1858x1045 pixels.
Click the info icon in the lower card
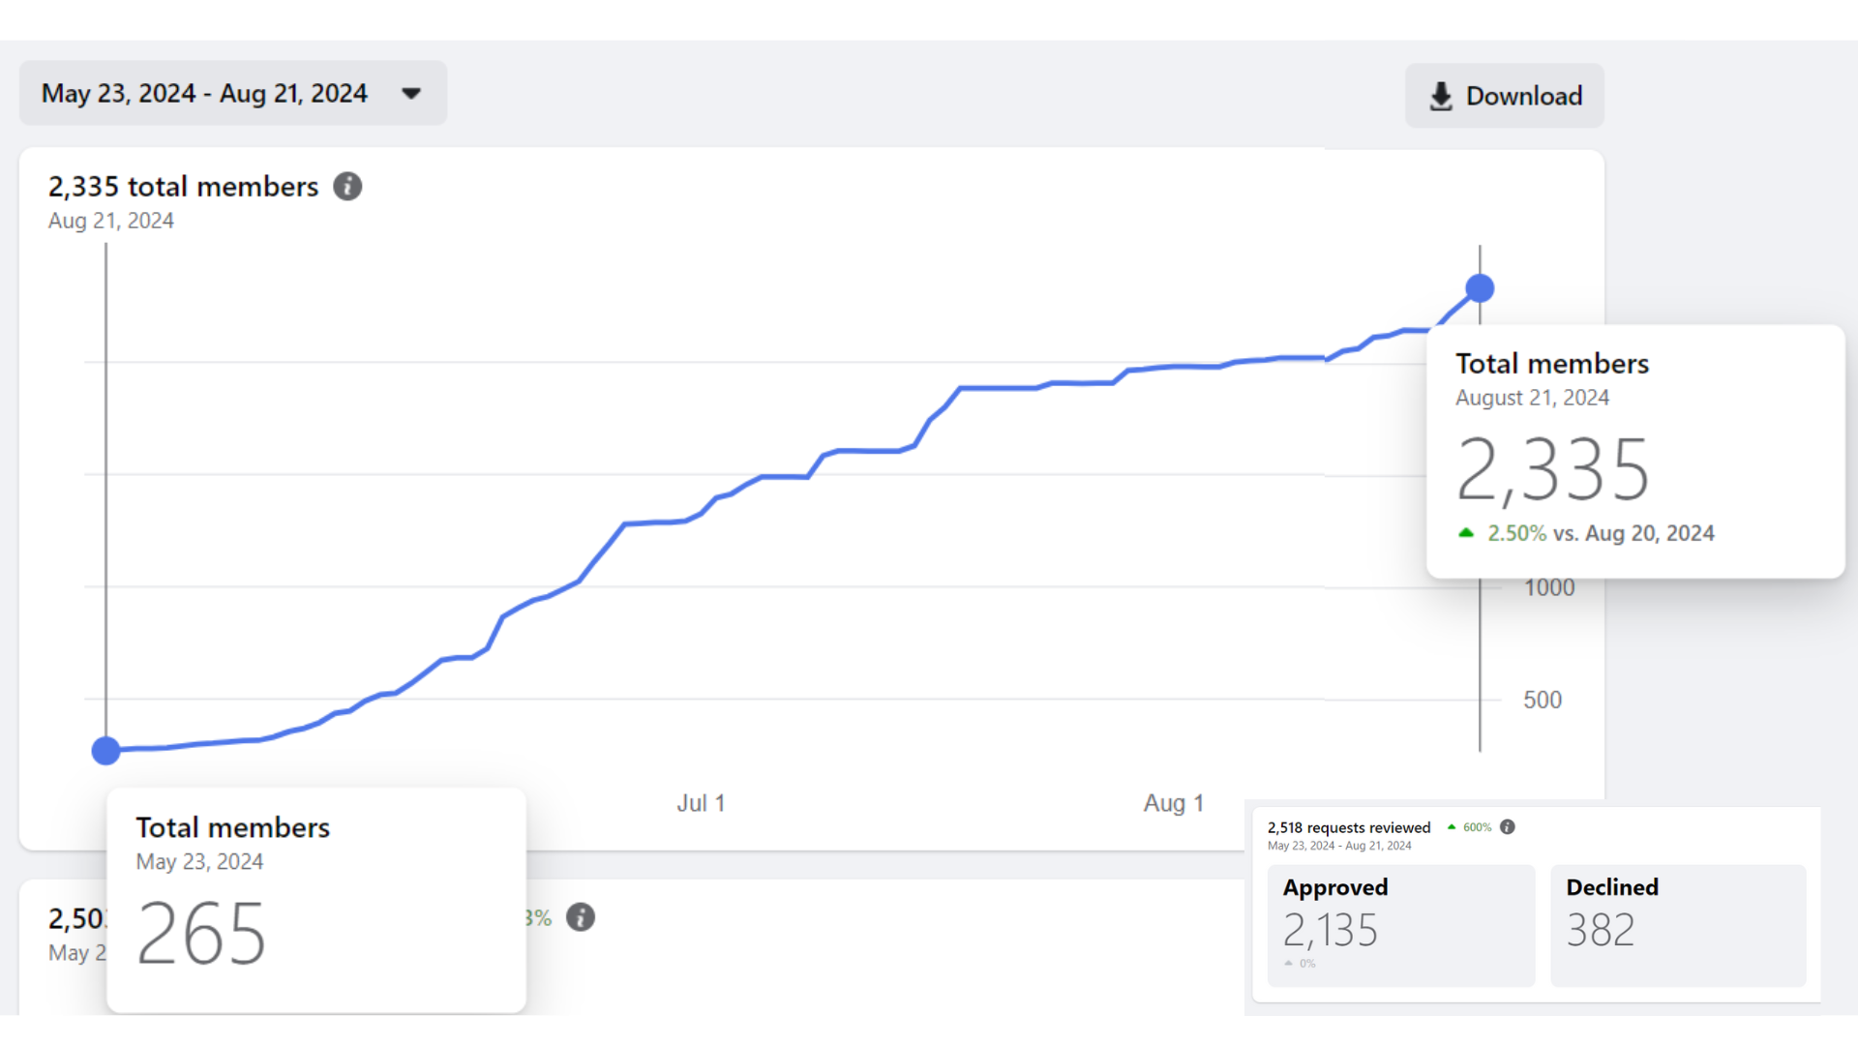point(581,917)
